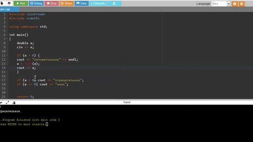
Task: Click the 'Program finished with exit code 0' message
Action: click(x=30, y=120)
